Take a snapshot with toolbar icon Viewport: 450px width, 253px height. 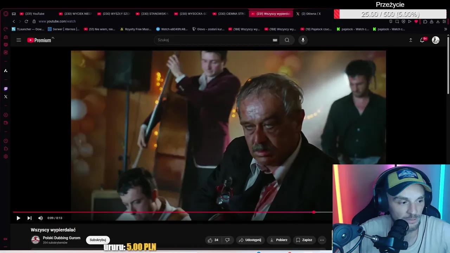397,21
